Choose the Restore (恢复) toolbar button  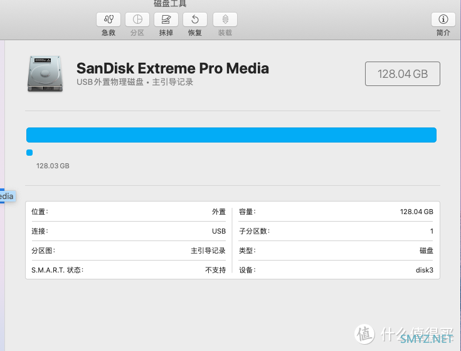[195, 19]
